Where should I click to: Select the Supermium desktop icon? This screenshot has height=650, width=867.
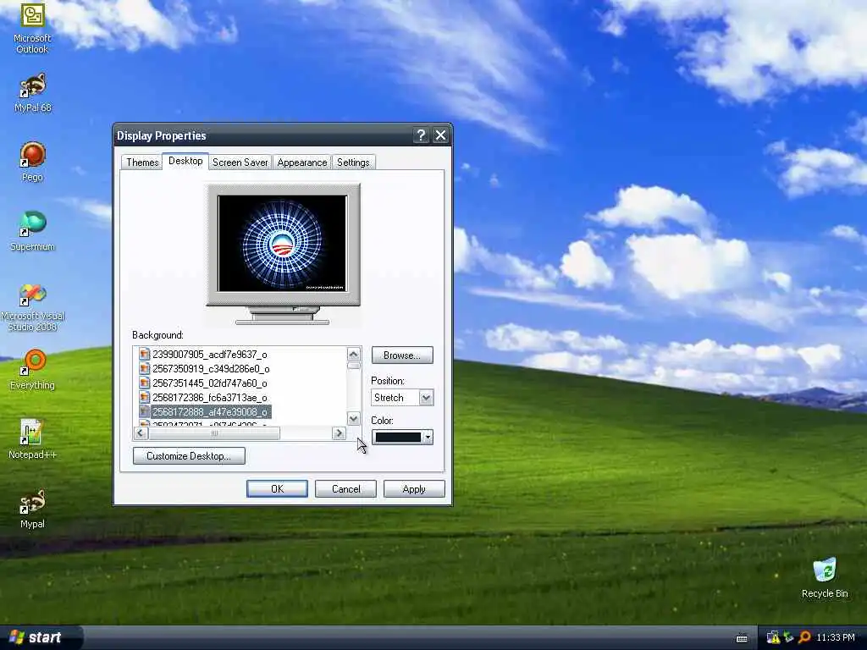pos(32,231)
